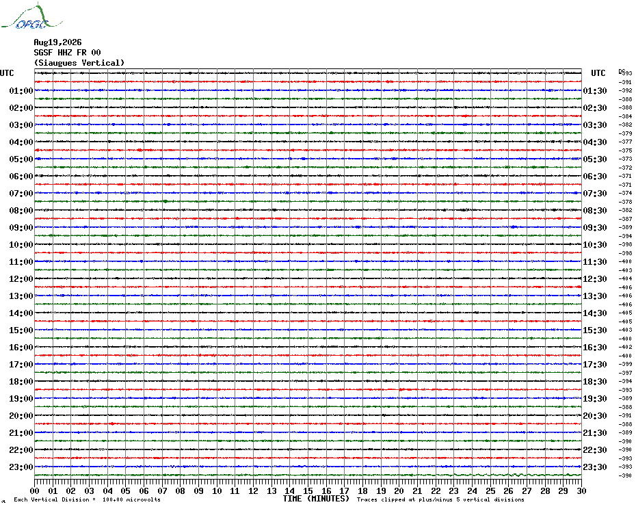
Task: Click the 08:30 right-side label
Action: point(595,210)
